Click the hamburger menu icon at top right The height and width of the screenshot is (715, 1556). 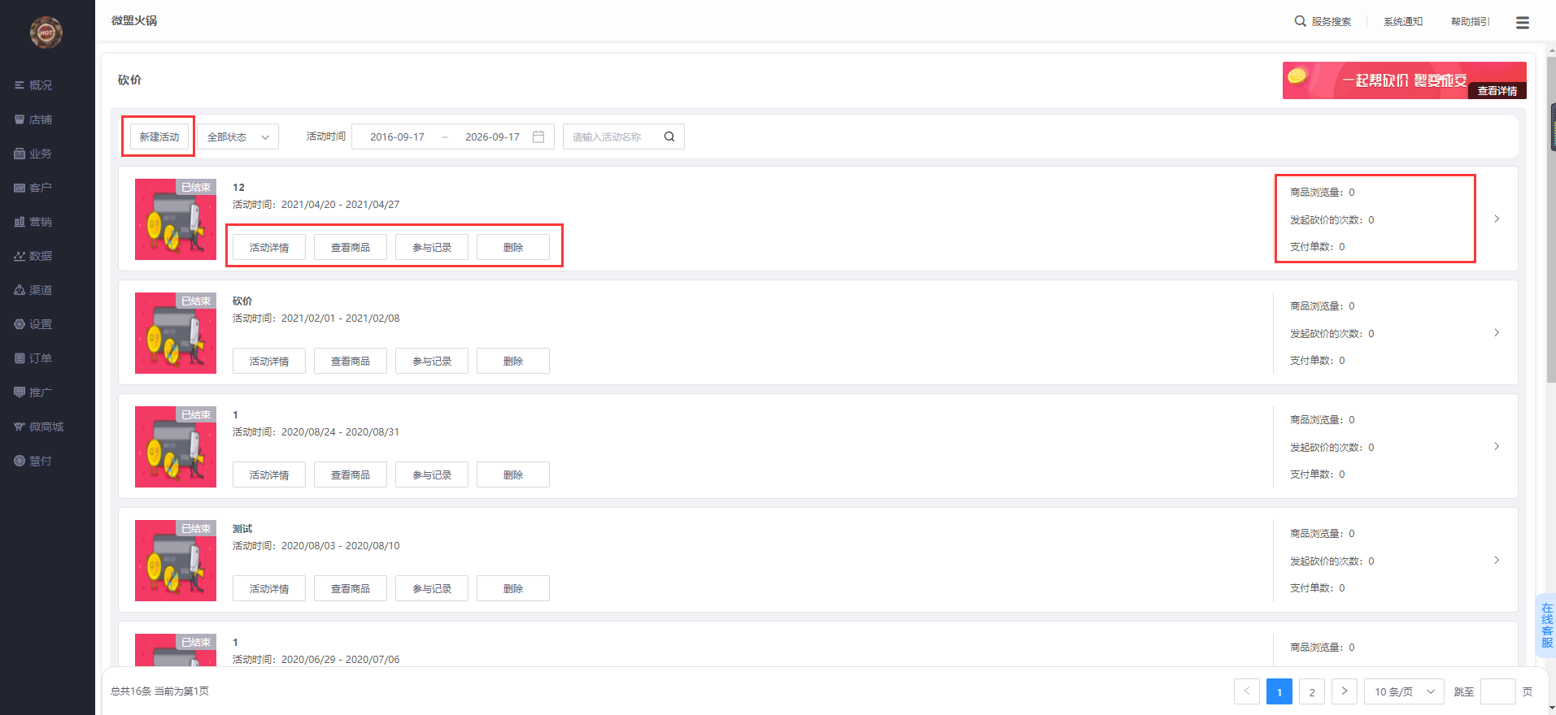pyautogui.click(x=1522, y=23)
